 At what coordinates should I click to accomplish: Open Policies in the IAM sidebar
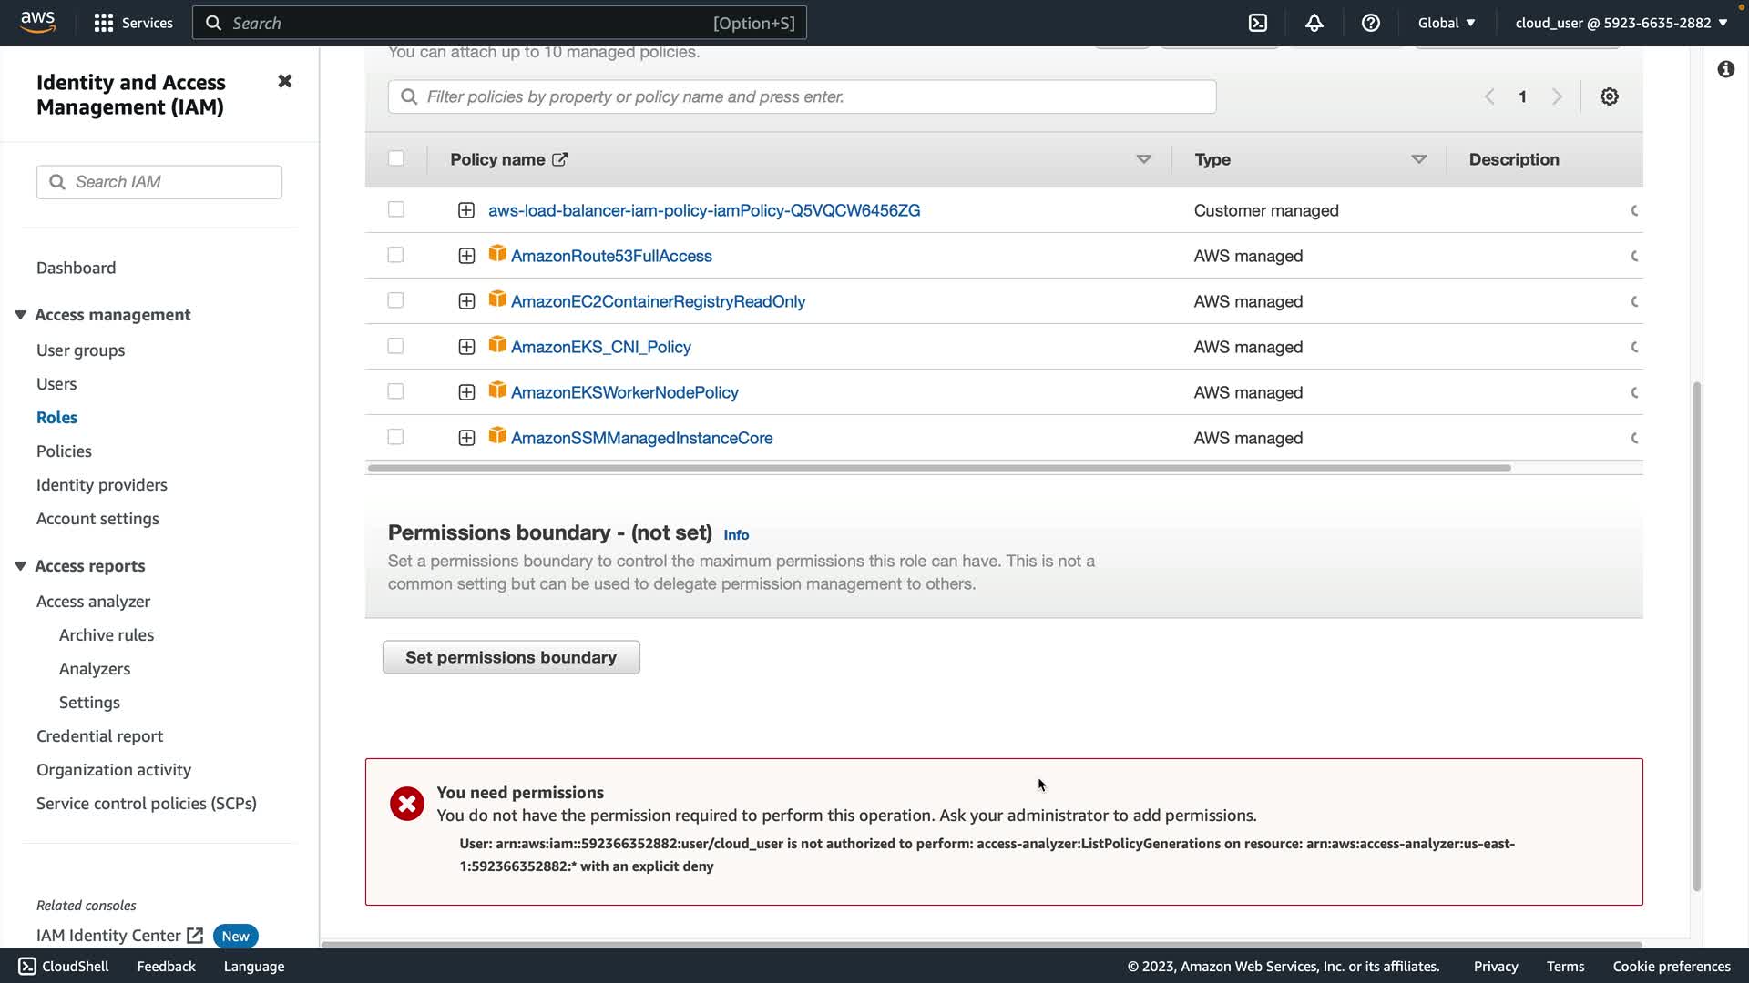tap(64, 451)
